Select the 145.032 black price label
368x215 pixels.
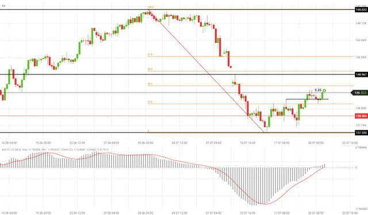click(361, 10)
